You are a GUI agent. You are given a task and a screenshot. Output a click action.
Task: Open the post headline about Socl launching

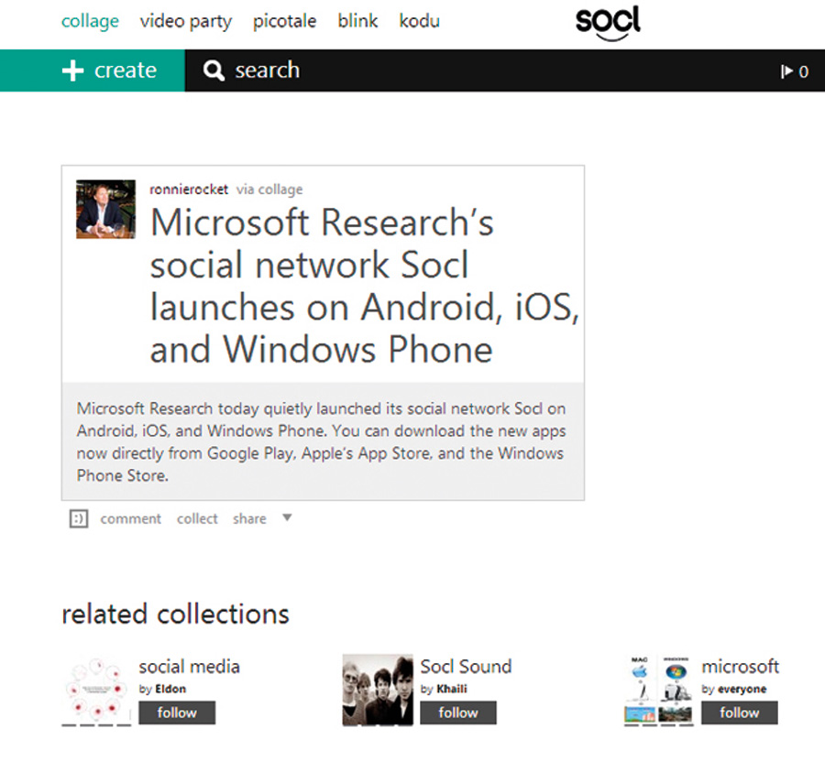tap(365, 286)
